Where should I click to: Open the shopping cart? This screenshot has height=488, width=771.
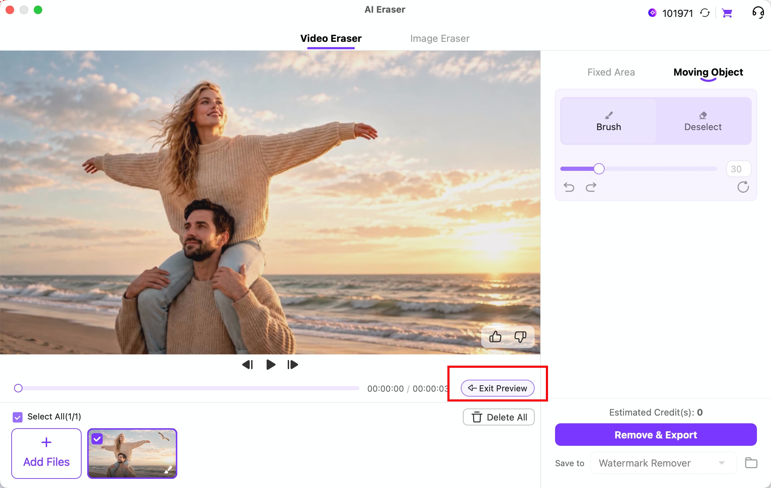[x=727, y=13]
